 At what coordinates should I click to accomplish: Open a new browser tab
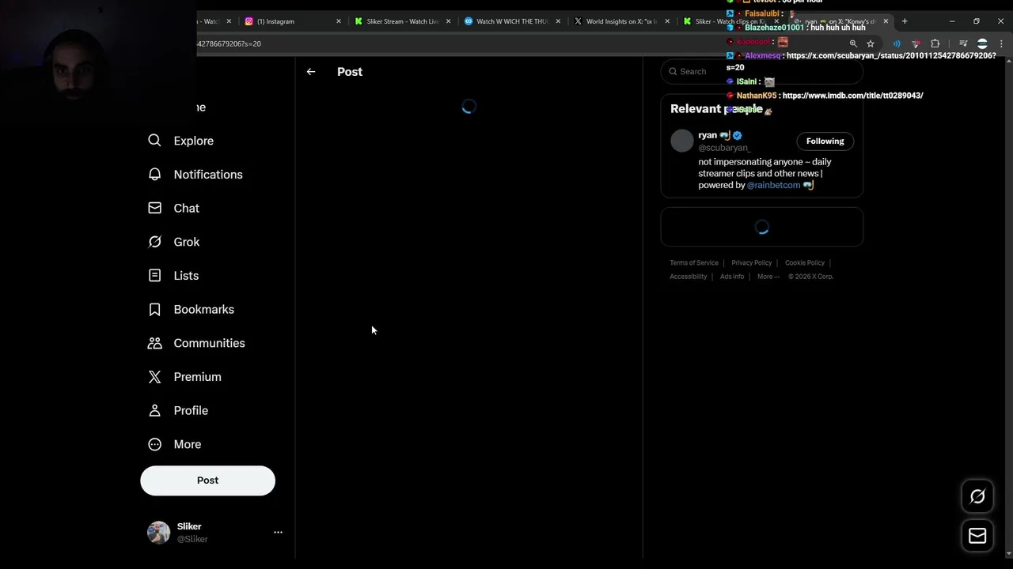click(x=905, y=21)
